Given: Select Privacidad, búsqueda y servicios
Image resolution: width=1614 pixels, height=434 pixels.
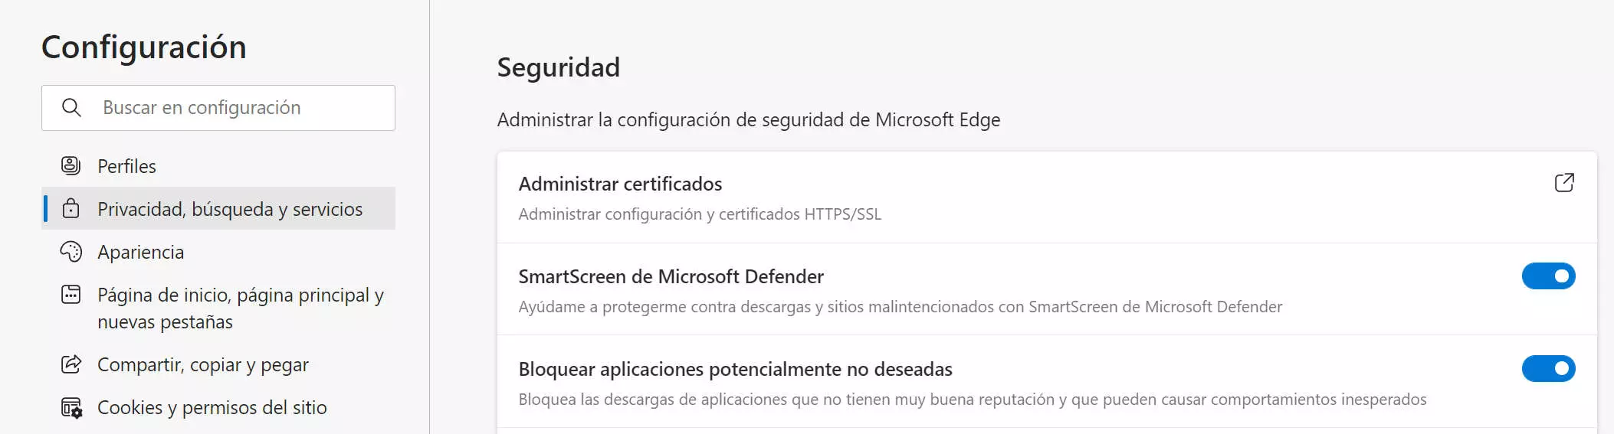Looking at the screenshot, I should 230,209.
